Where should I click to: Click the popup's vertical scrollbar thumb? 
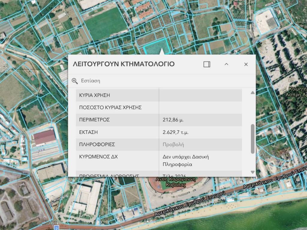click(253, 139)
